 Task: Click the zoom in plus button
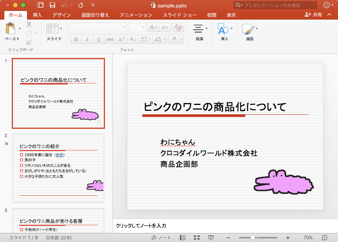(288, 238)
